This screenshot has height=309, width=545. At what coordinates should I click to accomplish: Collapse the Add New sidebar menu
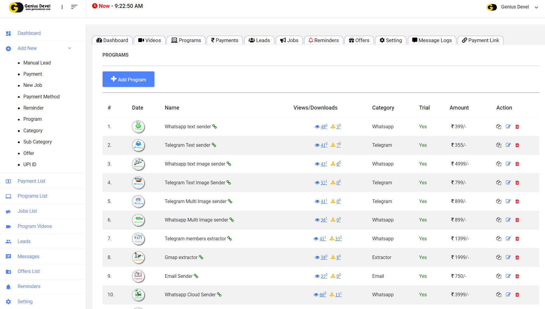click(x=69, y=48)
